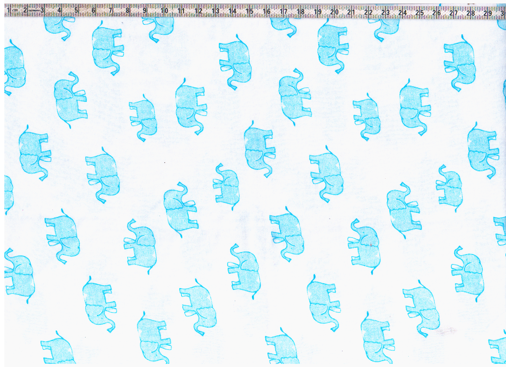Screen dimensions: 506x367
Task: Select the 1 cm mark on the ruler
Action: tap(8, 11)
